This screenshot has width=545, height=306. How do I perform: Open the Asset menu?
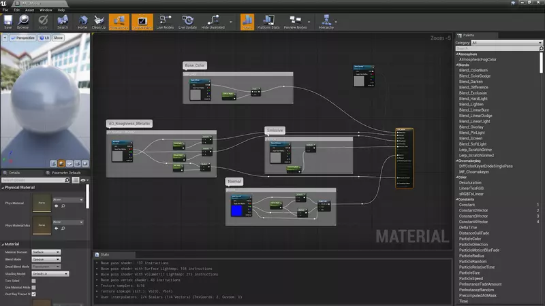29,10
